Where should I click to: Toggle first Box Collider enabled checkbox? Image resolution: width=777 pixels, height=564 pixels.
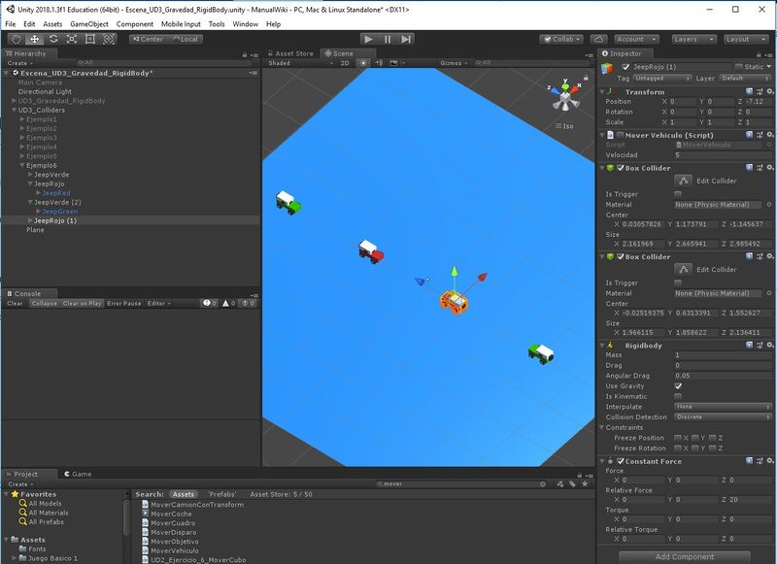click(x=620, y=168)
